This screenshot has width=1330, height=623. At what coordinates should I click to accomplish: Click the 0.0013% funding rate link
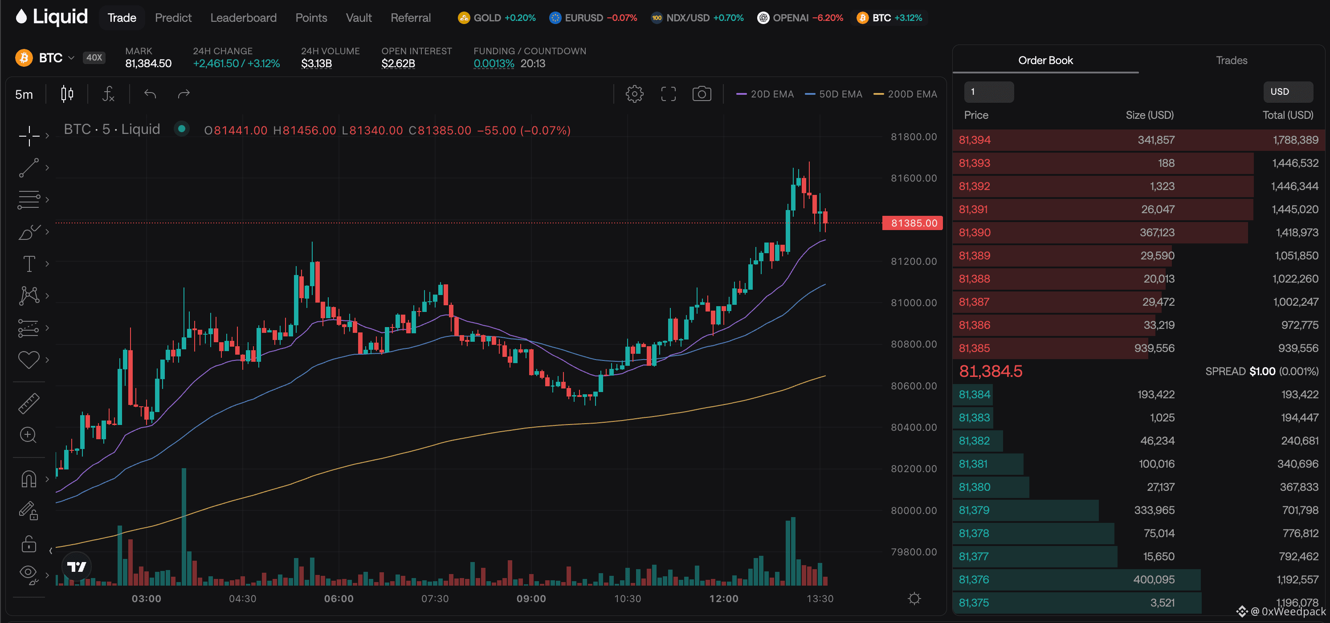click(494, 64)
